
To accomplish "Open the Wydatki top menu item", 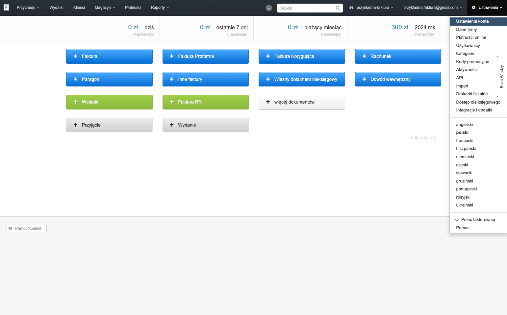I will pos(56,8).
